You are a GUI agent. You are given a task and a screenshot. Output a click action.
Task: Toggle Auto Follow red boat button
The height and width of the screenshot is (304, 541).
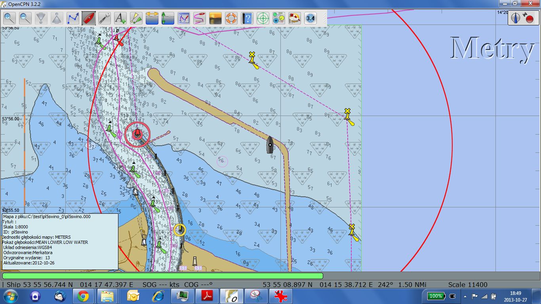89,18
